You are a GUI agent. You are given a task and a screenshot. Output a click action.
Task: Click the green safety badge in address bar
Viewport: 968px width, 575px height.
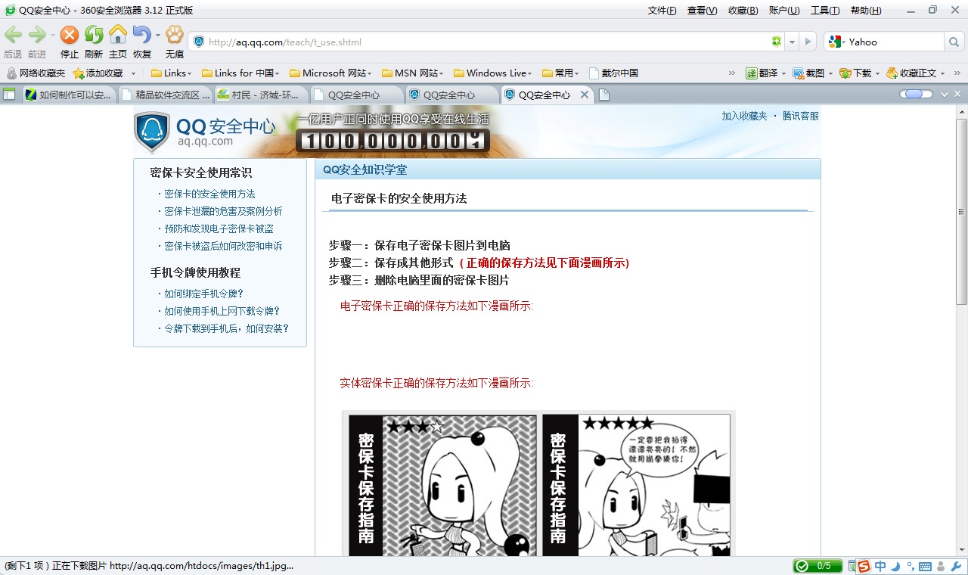(776, 42)
